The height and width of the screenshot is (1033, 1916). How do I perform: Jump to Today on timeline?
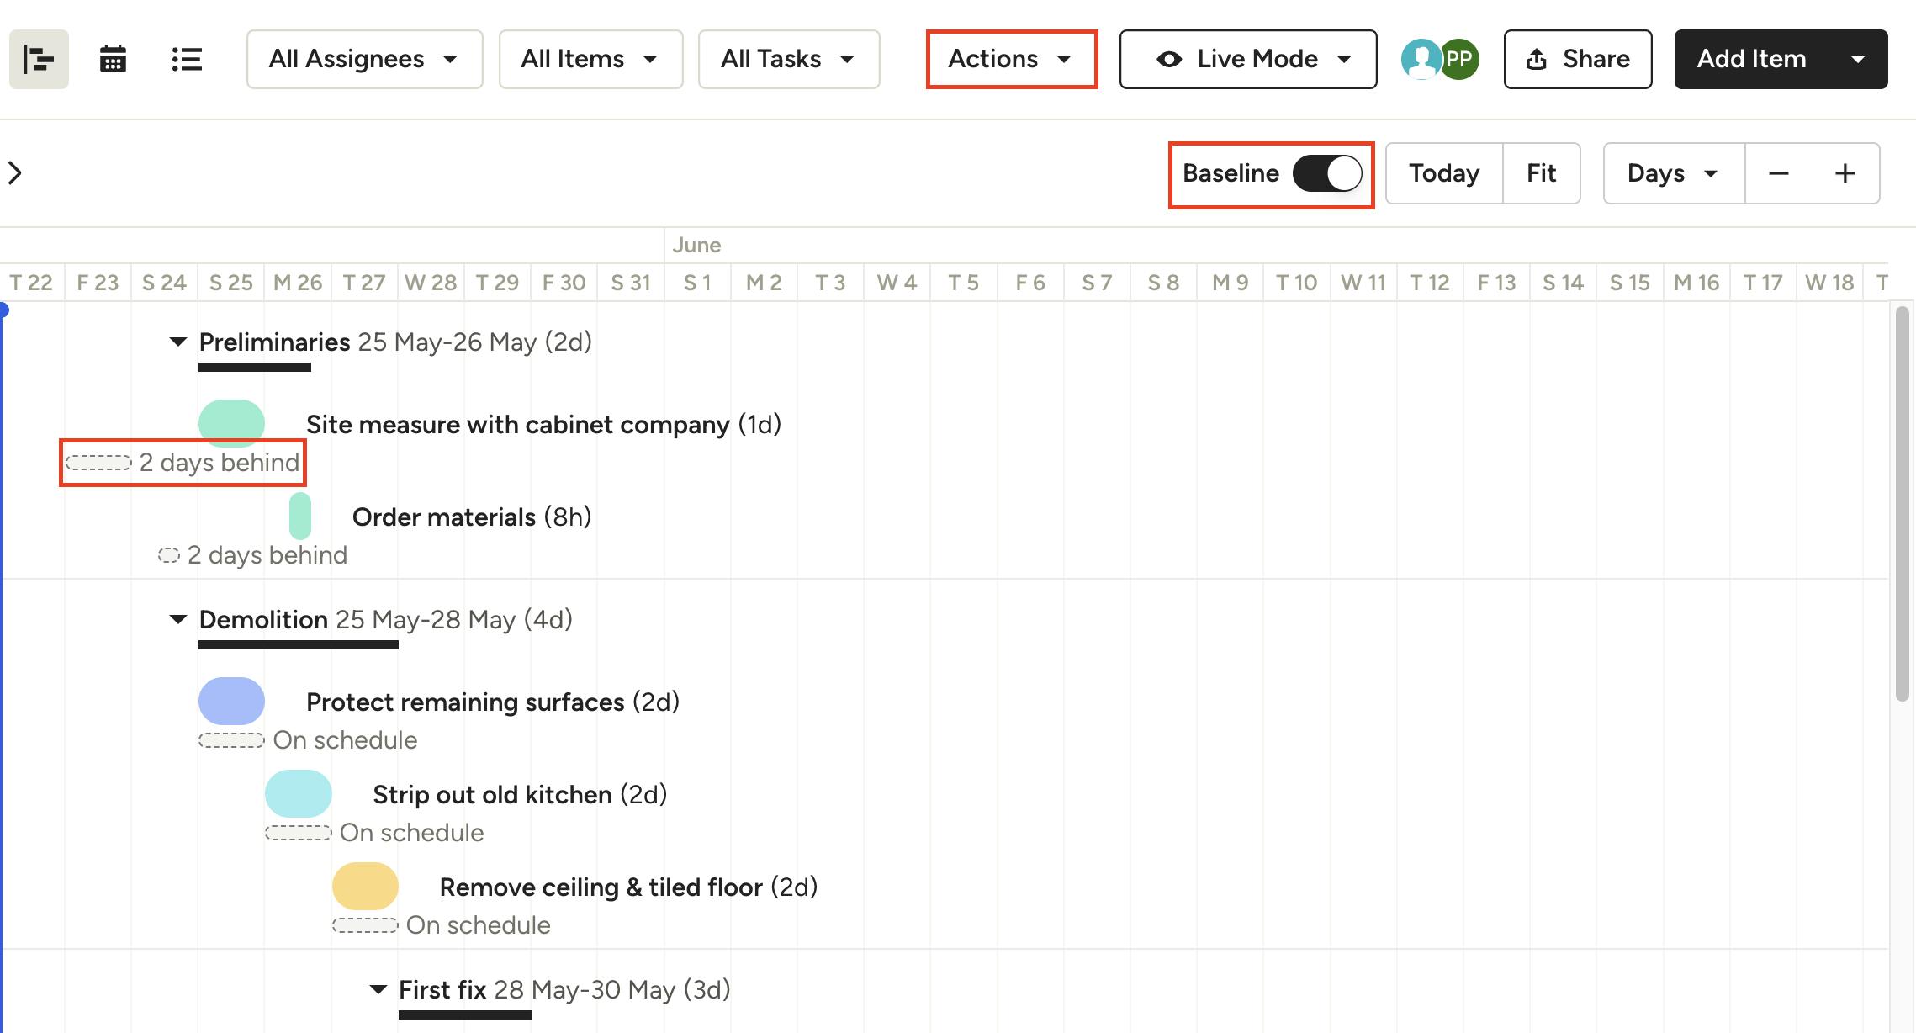coord(1443,173)
